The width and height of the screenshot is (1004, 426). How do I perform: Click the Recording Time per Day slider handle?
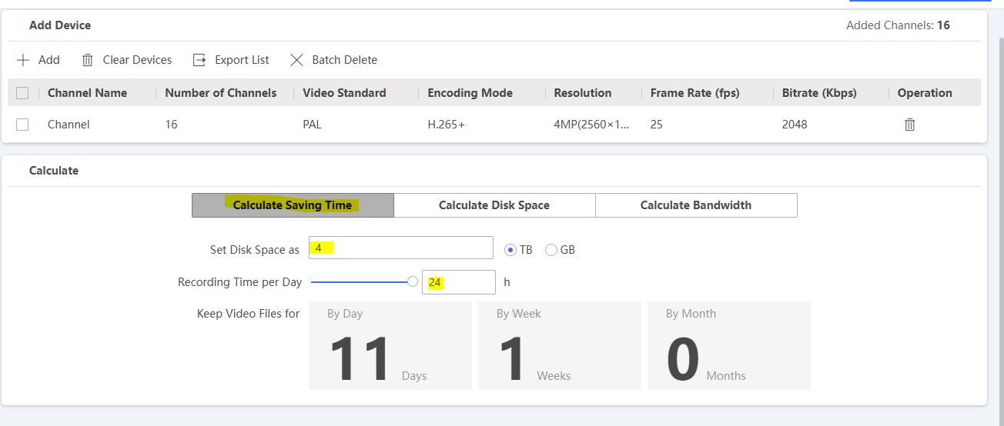pyautogui.click(x=413, y=282)
